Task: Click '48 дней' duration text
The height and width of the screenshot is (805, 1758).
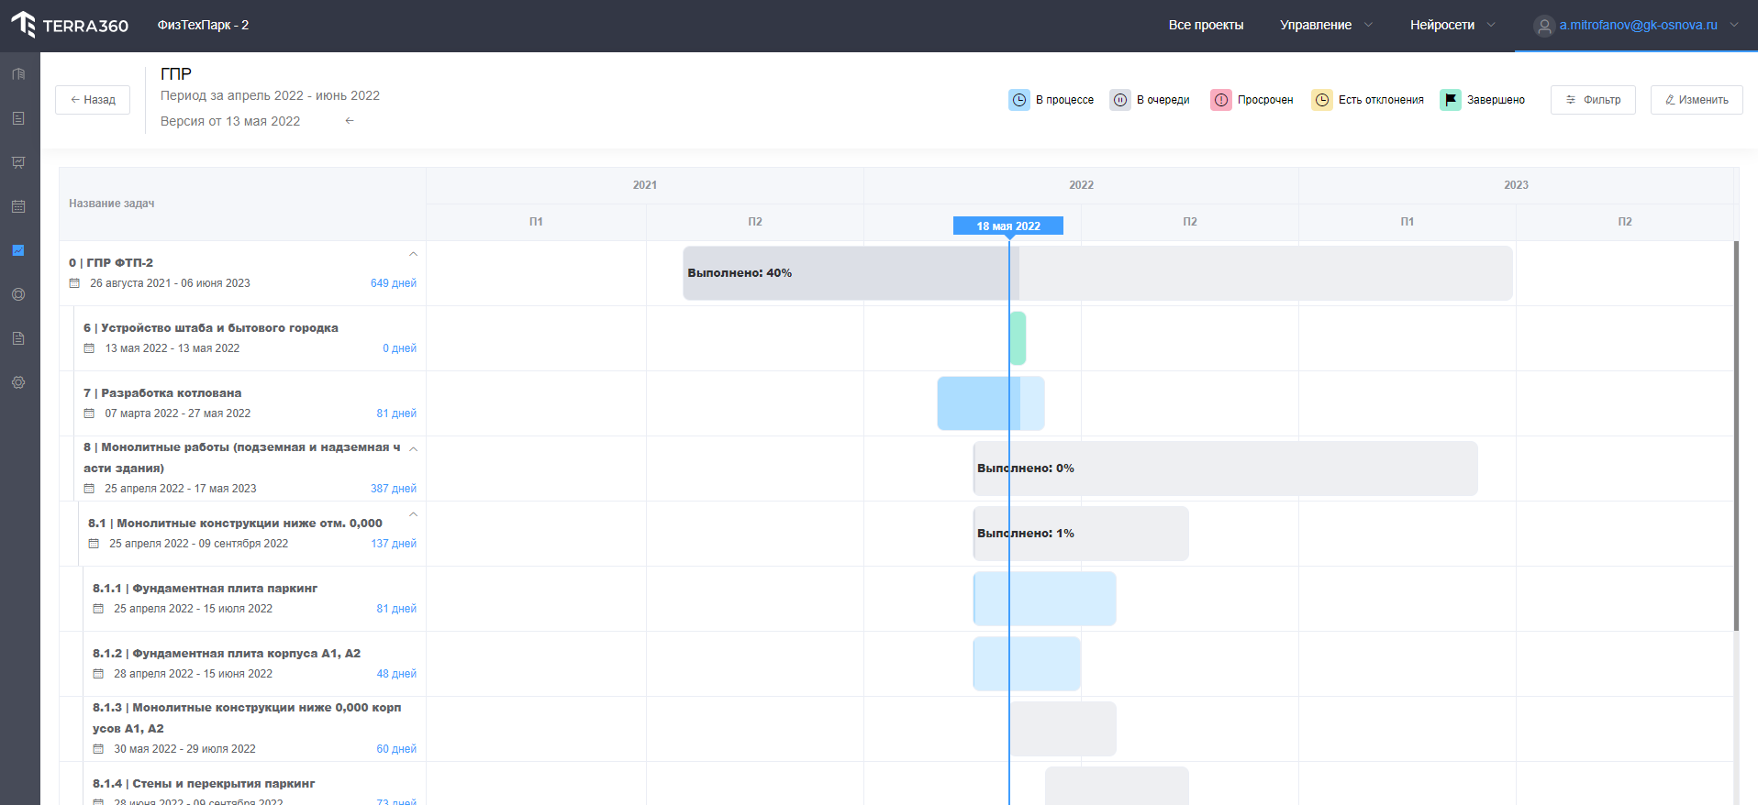Action: coord(396,674)
